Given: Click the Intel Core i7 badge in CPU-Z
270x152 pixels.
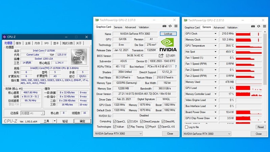Looking at the screenshot, I should pos(79,56).
